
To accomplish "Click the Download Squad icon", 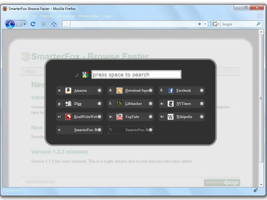I will point(119,90).
